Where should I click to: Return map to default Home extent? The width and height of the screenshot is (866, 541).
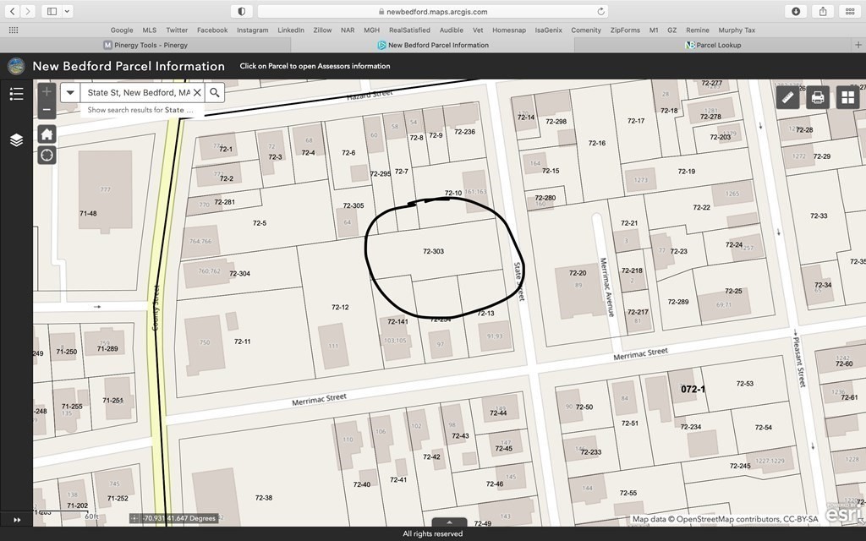tap(47, 134)
